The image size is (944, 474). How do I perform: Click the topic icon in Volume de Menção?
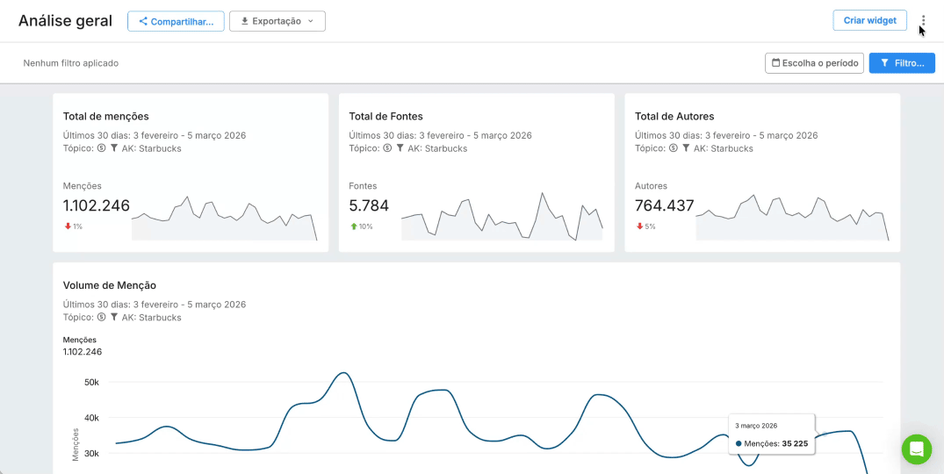point(101,318)
